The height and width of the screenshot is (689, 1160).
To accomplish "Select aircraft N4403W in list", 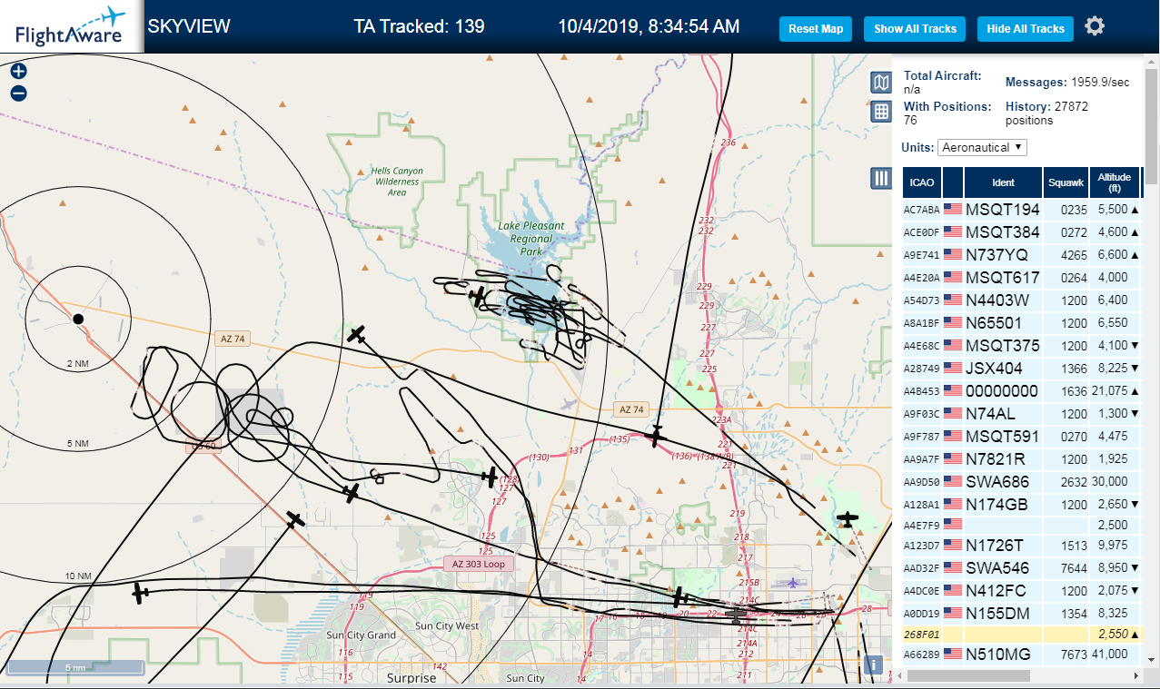I will [x=1021, y=300].
